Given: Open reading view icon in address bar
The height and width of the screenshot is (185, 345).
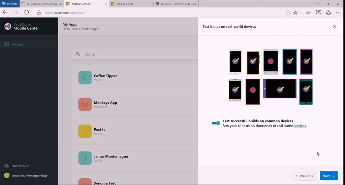Looking at the screenshot, I should point(288,12).
